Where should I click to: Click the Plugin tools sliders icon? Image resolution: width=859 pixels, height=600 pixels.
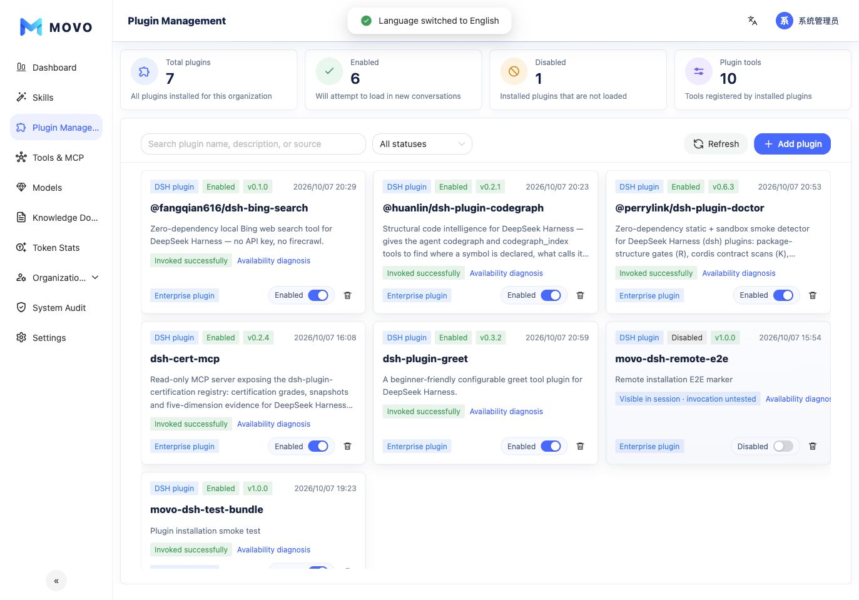click(x=699, y=71)
